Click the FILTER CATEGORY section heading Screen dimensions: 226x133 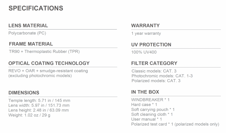click(154, 63)
